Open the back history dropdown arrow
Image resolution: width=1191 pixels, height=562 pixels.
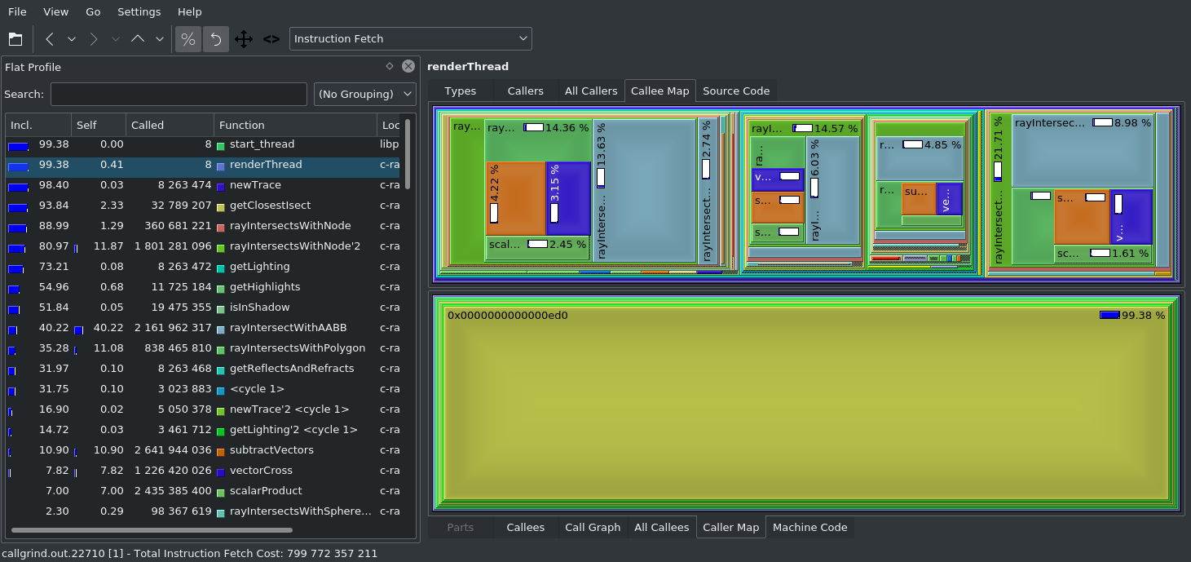[x=72, y=39]
